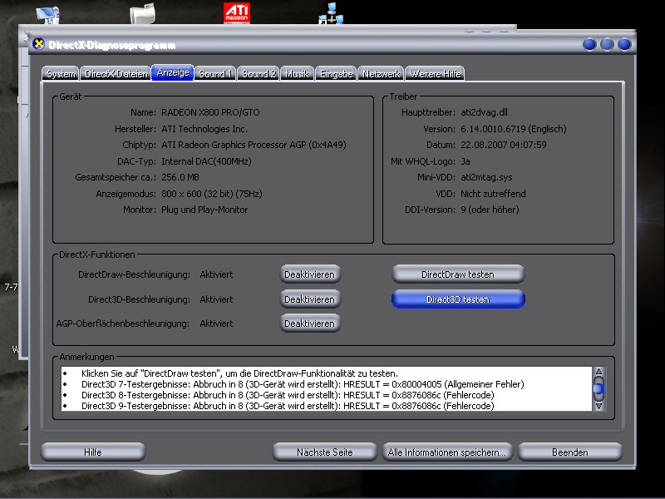Click the Direct3D 8-Testergebnisse note line
This screenshot has width=665, height=499.
tap(288, 395)
